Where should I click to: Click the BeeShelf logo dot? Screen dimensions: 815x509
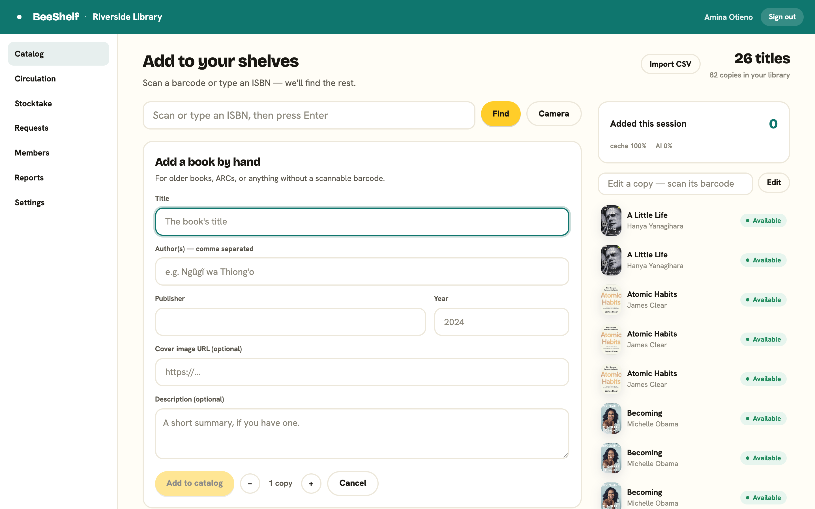pyautogui.click(x=19, y=17)
